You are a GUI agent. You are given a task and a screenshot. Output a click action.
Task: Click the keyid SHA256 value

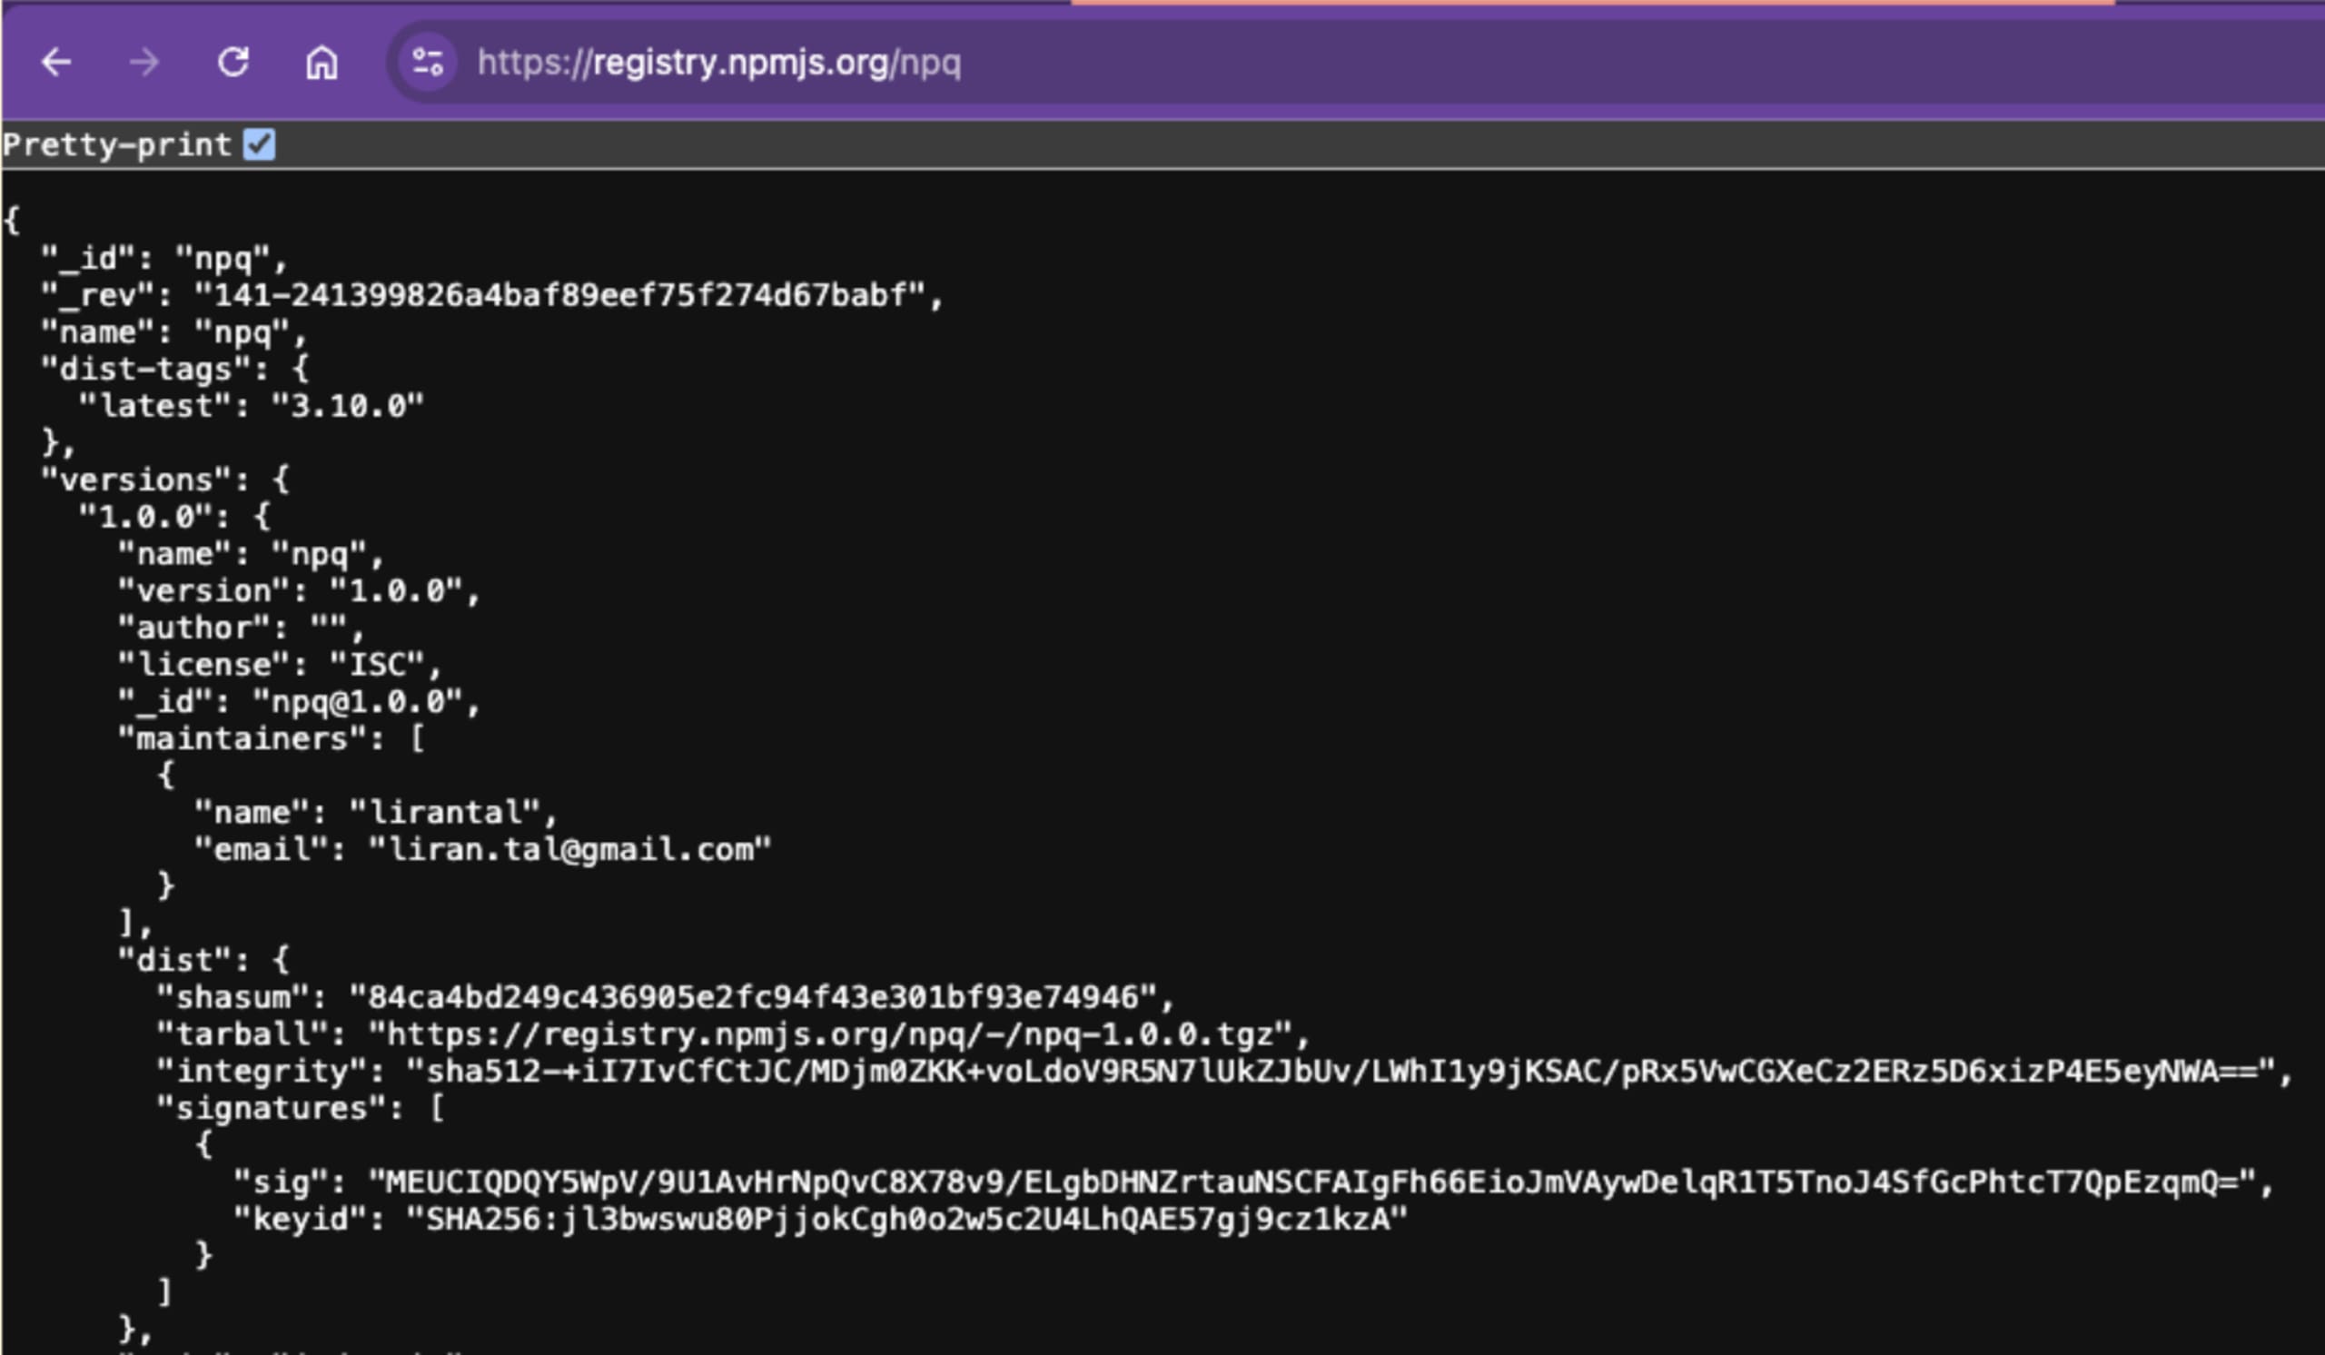pyautogui.click(x=907, y=1220)
